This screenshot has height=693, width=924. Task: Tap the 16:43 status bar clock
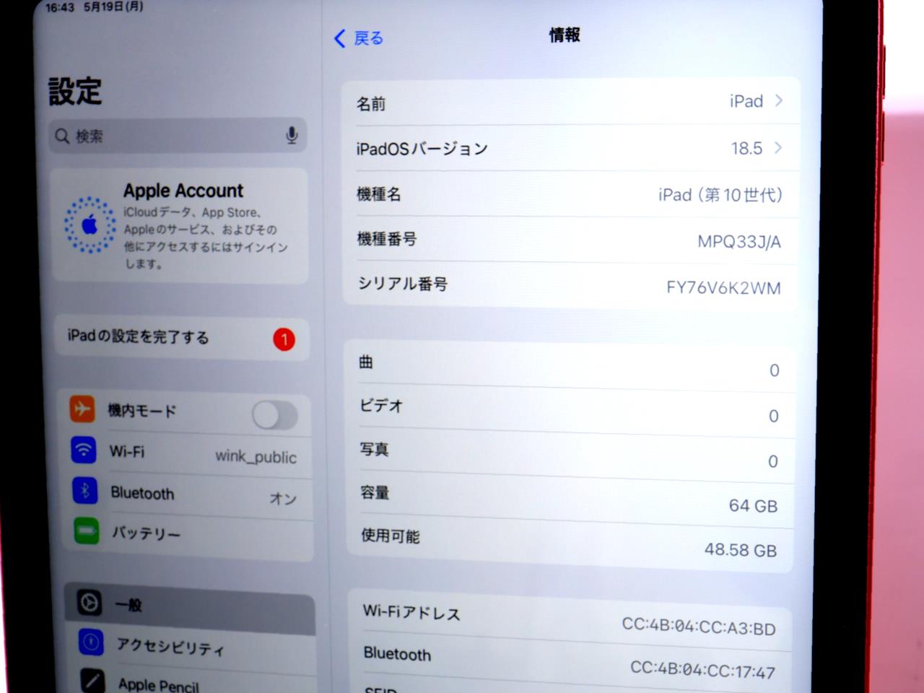point(60,7)
